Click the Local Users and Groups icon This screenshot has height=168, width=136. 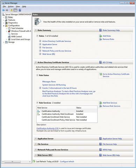9,39
